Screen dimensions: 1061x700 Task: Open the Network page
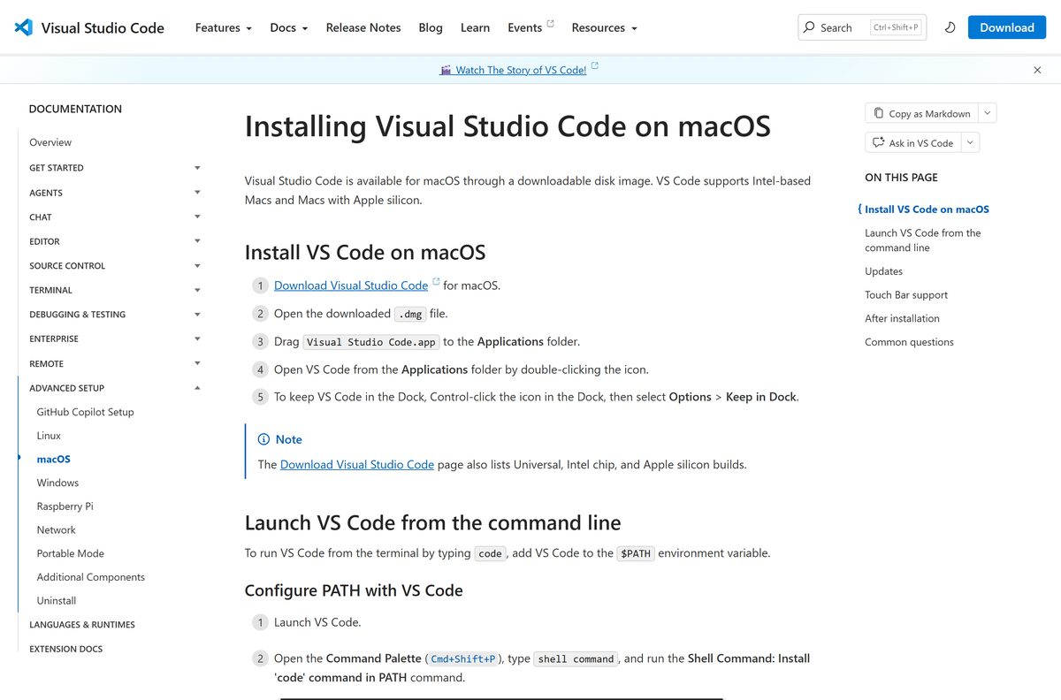(x=56, y=529)
